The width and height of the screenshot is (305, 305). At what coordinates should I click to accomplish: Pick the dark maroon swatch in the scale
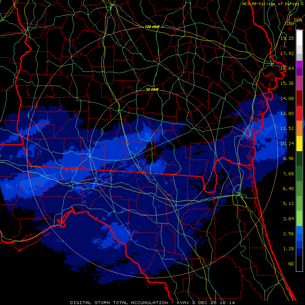point(299,98)
